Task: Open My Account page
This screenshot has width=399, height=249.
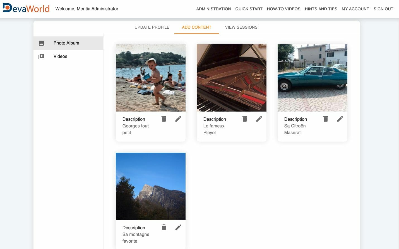Action: coord(355,9)
